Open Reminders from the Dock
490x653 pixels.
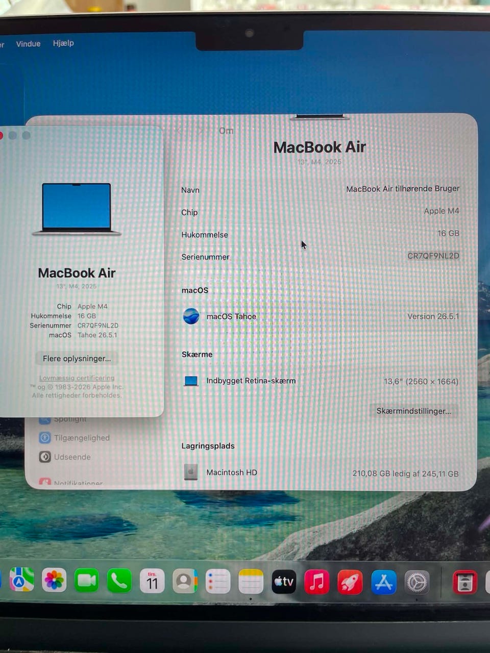(x=218, y=582)
